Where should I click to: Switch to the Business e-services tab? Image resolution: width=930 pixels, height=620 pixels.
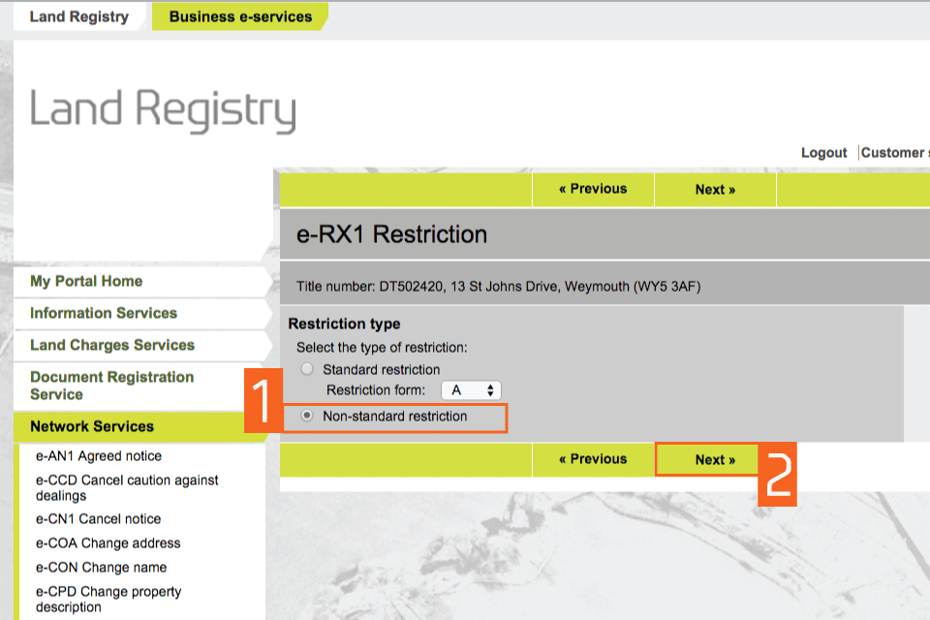[240, 16]
